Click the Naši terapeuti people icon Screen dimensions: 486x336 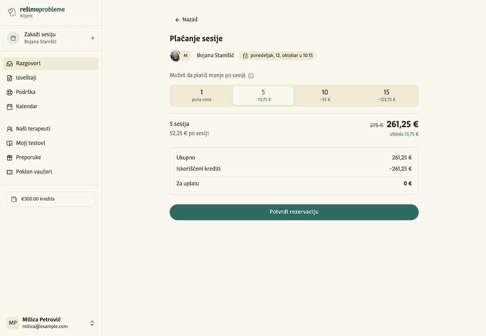pyautogui.click(x=10, y=129)
